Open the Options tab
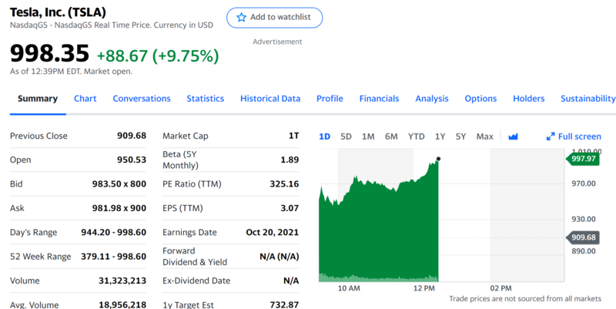 pyautogui.click(x=480, y=99)
